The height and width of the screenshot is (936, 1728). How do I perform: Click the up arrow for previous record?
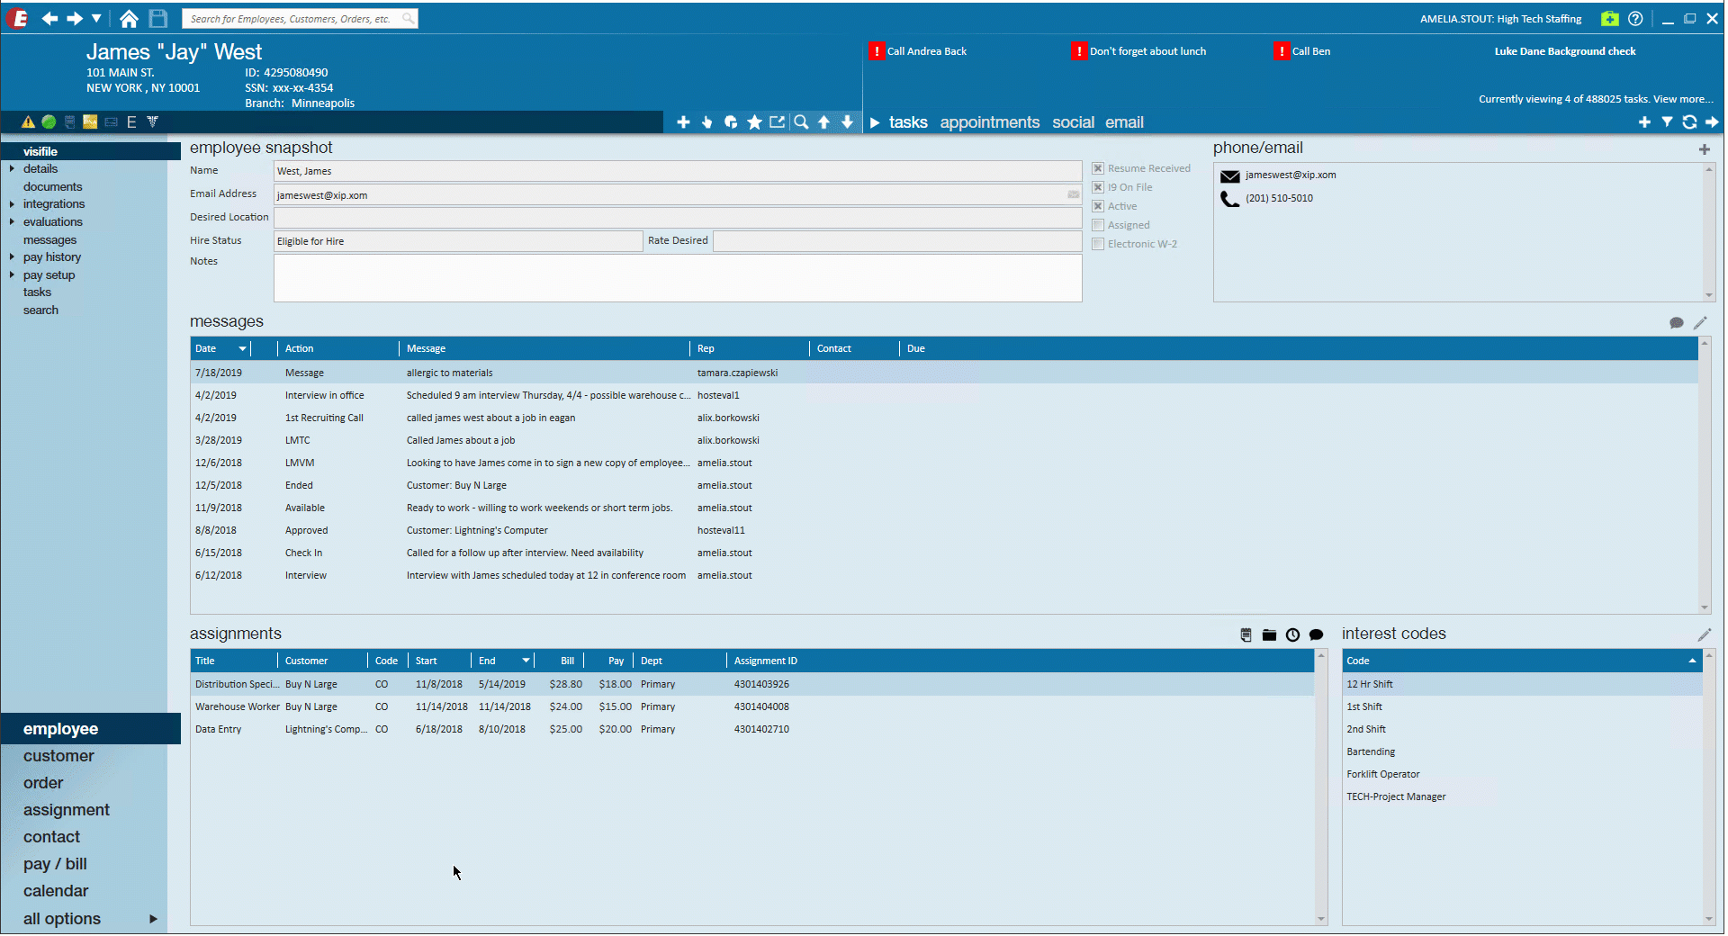click(x=823, y=121)
